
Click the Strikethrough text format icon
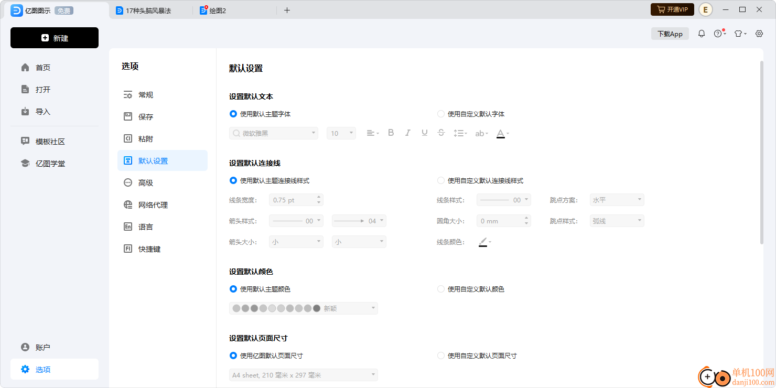tap(441, 133)
